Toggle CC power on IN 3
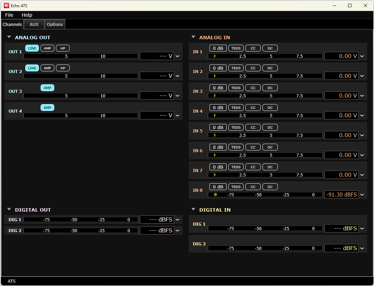374x286 pixels. 253,88
